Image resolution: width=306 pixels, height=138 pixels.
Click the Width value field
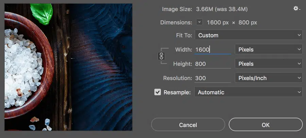[213, 49]
